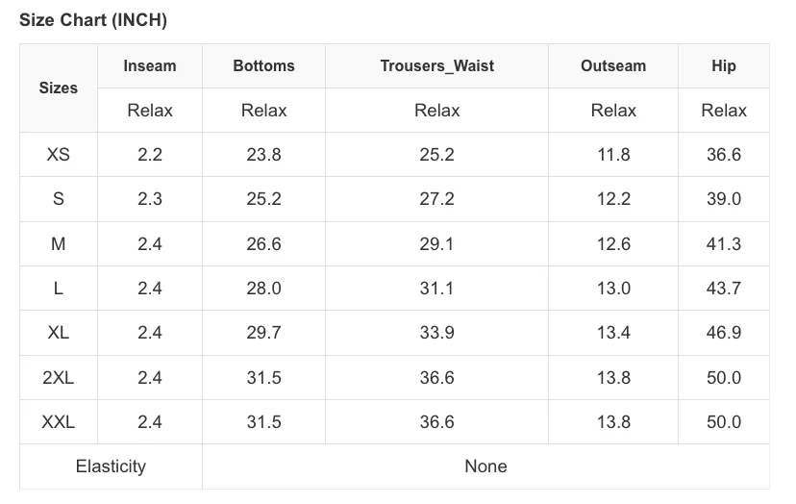Click the Trousers_Waist column header

click(x=436, y=66)
